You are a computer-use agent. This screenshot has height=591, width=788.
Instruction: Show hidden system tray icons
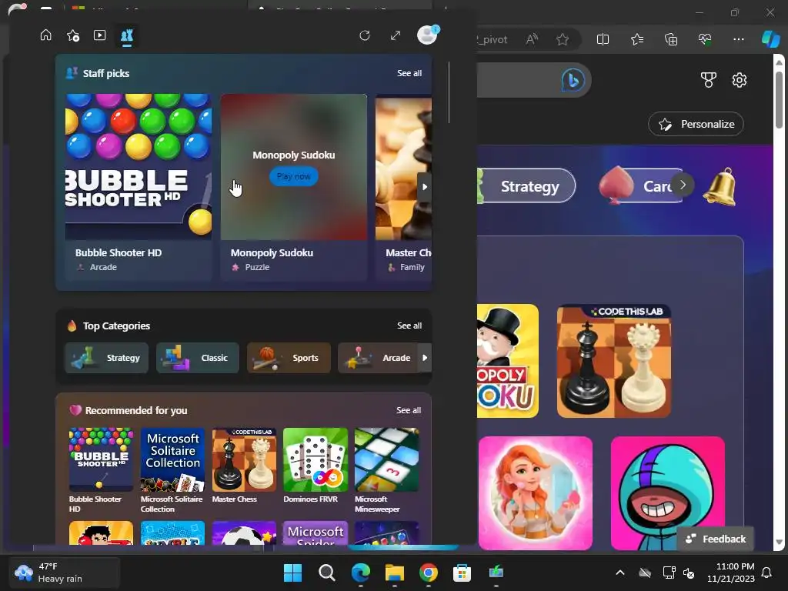tap(620, 573)
